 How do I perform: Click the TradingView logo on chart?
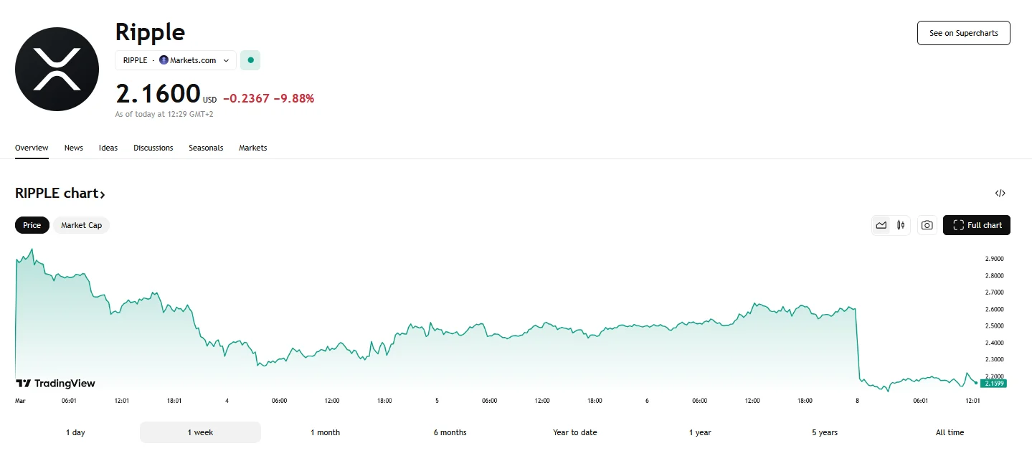(x=55, y=384)
